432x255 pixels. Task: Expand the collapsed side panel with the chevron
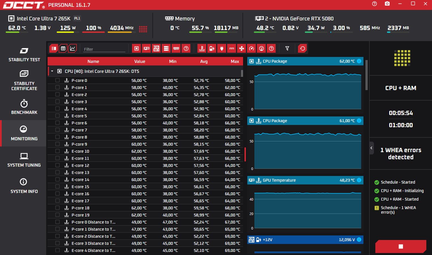click(x=372, y=148)
